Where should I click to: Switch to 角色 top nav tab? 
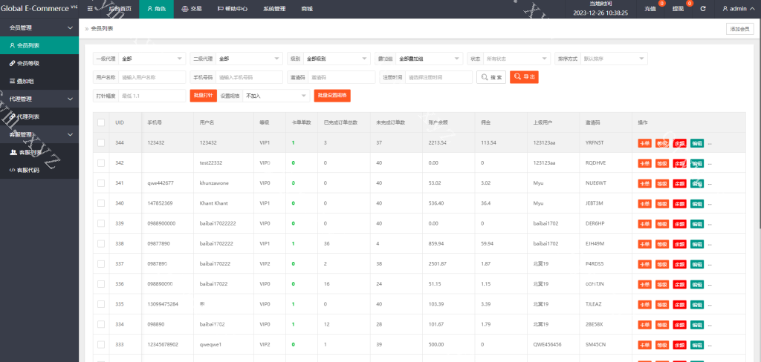tap(156, 9)
